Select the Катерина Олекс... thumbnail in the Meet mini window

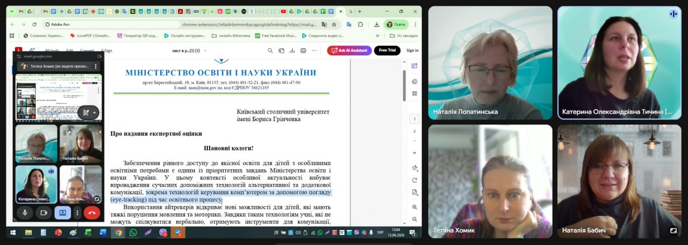click(x=36, y=184)
